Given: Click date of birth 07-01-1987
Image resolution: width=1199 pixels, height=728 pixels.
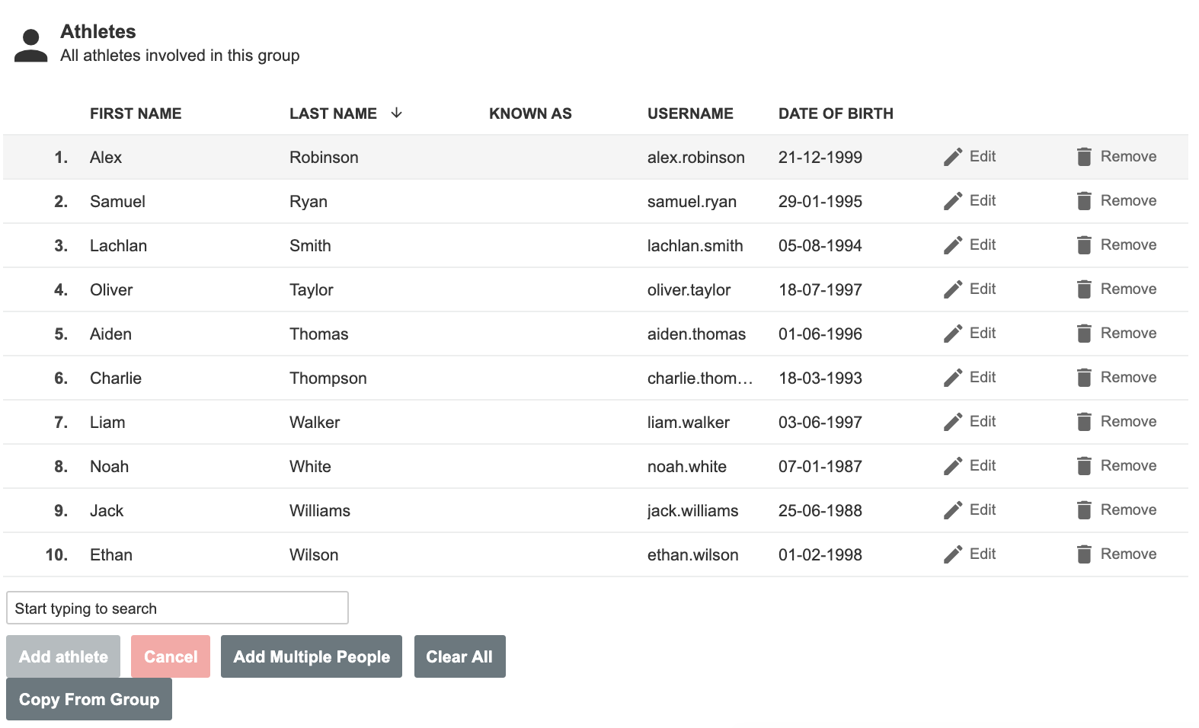Looking at the screenshot, I should pos(820,467).
